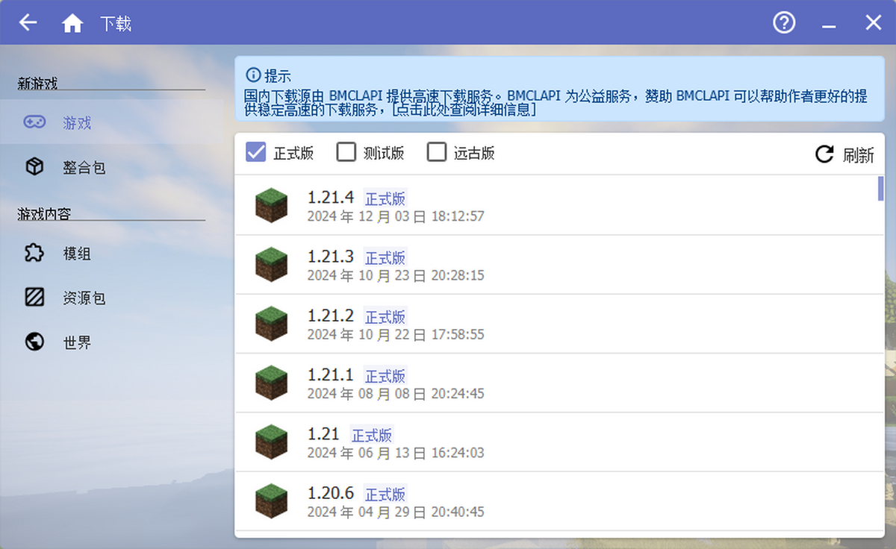The height and width of the screenshot is (549, 896).
Task: Click the grass block thumbnail for 1.20.6
Action: tap(270, 501)
